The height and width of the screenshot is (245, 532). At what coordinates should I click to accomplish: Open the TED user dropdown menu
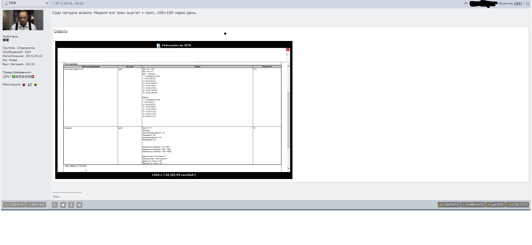pos(47,3)
